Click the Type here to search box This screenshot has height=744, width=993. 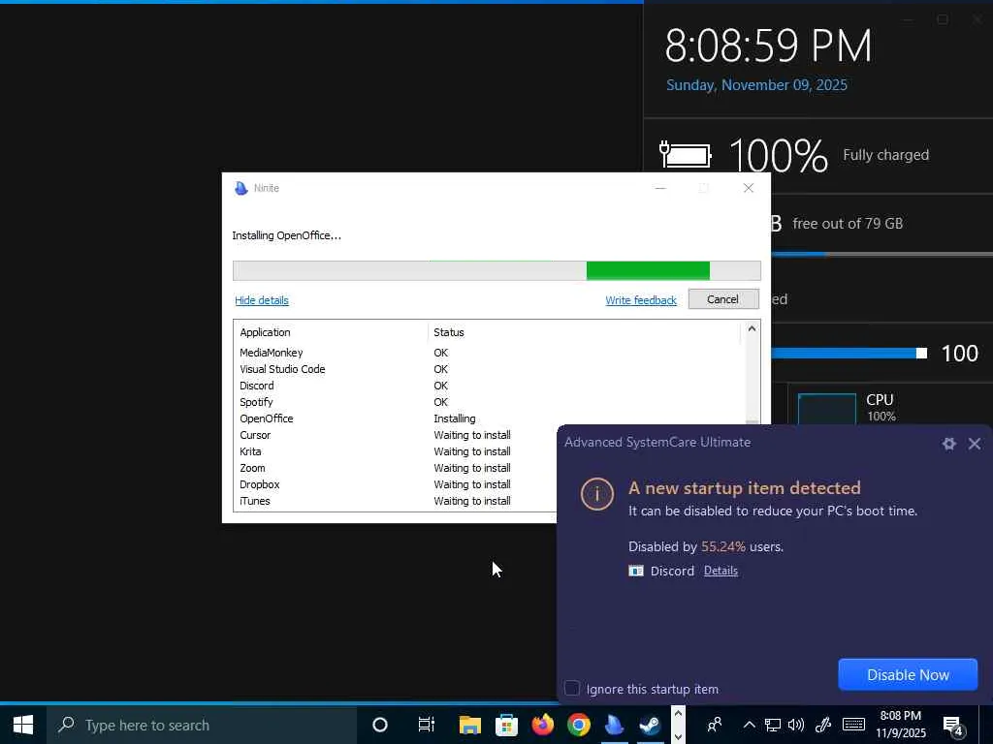point(202,725)
